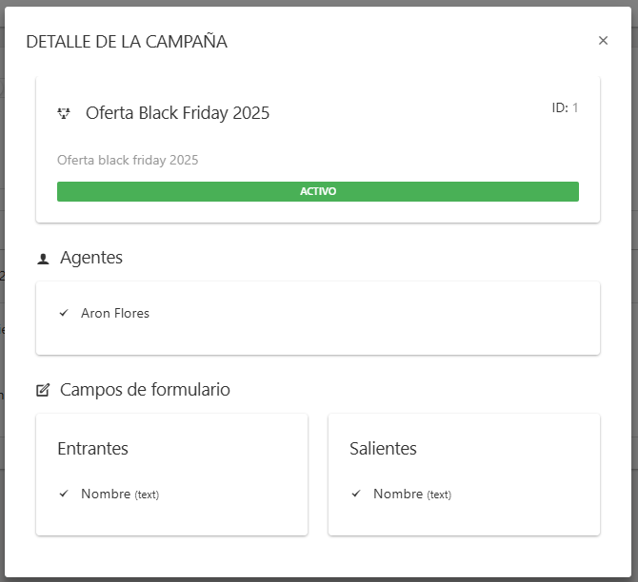Click the Campos de formulario heading
Image resolution: width=638 pixels, height=582 pixels.
pos(145,390)
